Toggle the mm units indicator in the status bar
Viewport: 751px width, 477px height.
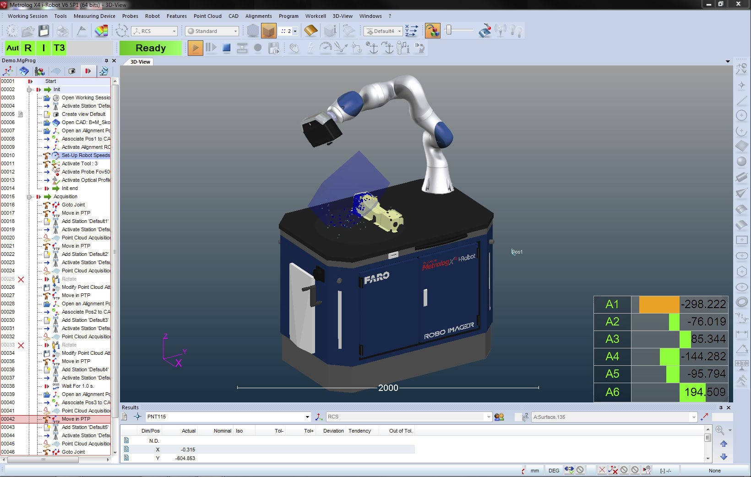534,470
